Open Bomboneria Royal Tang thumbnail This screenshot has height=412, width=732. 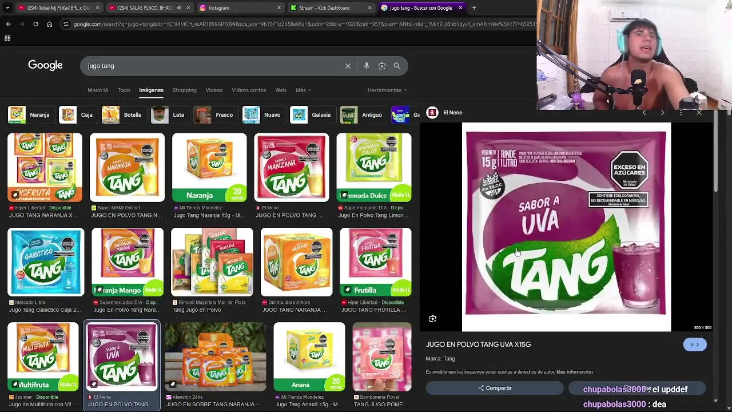tap(382, 356)
